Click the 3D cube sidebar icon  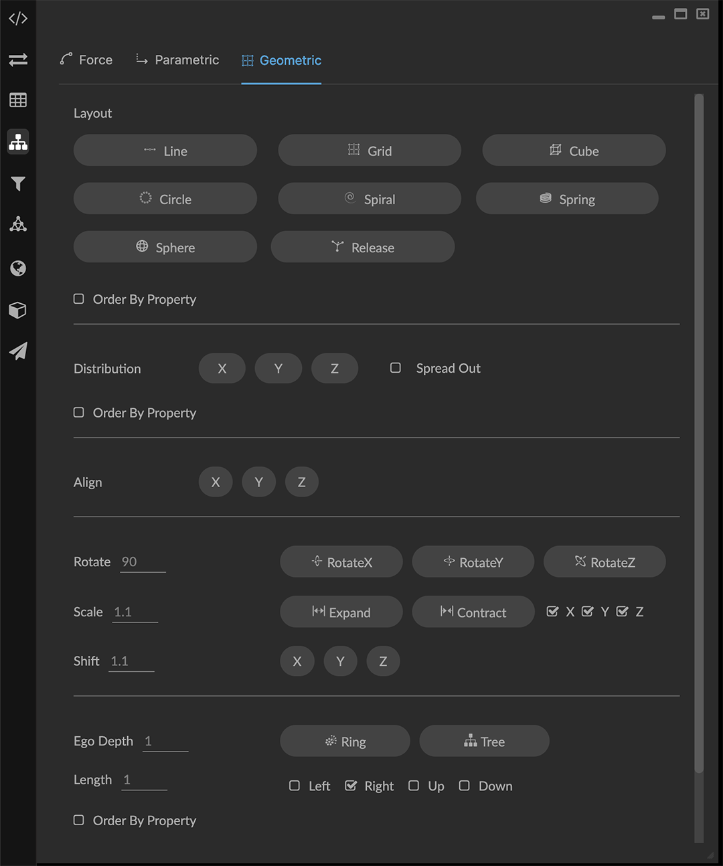pyautogui.click(x=18, y=311)
